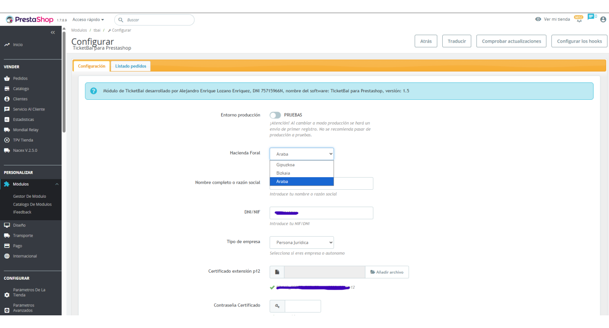Click the Pedidos basket icon in sidebar
609x328 pixels.
(7, 78)
